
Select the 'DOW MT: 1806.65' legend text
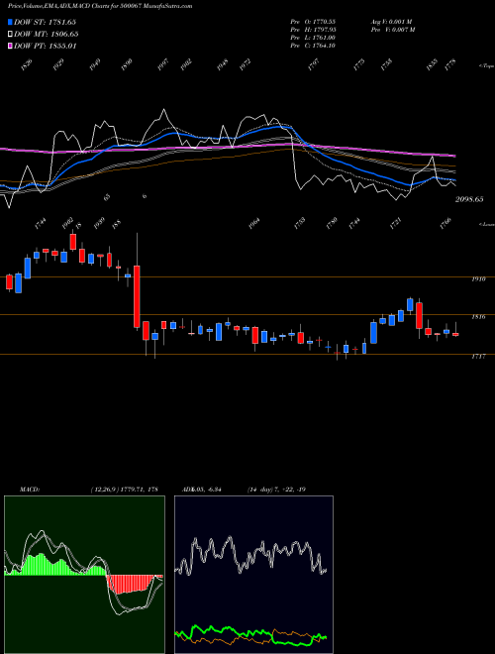coord(46,34)
